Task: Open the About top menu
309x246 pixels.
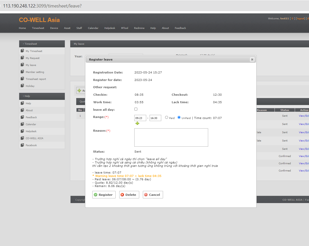Action: tap(165, 28)
